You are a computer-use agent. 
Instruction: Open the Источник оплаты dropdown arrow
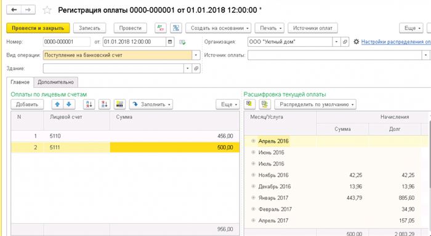425,55
